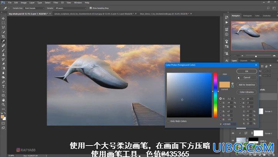Toggle Quick Mask mode icon
The height and width of the screenshot is (157, 278).
(3, 123)
